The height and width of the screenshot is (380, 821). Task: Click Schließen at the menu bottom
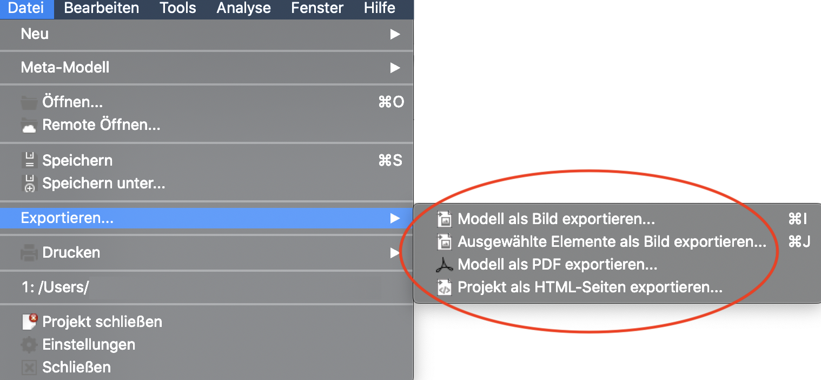pyautogui.click(x=76, y=367)
